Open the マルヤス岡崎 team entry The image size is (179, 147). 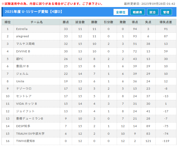pos(25,44)
